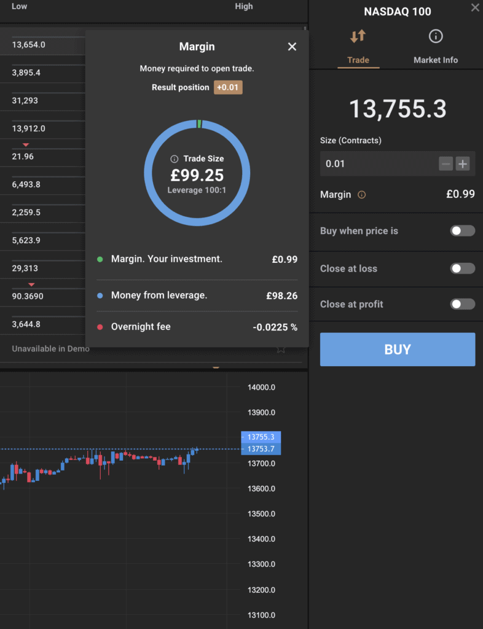Select the £98.26 leverage amount

pyautogui.click(x=282, y=296)
